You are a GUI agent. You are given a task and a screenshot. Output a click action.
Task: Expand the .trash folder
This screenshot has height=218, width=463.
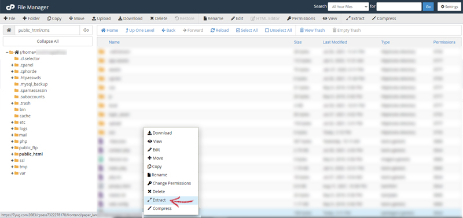(12, 104)
